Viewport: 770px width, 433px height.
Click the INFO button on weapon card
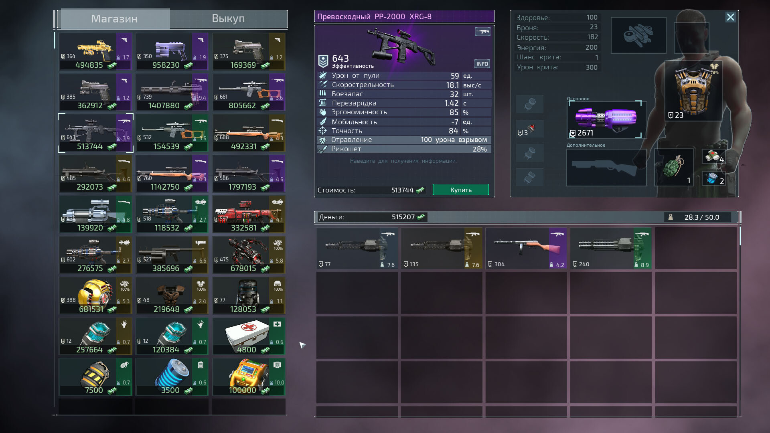click(482, 64)
